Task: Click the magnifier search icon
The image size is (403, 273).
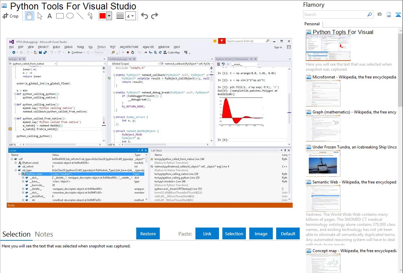Action: click(x=369, y=14)
